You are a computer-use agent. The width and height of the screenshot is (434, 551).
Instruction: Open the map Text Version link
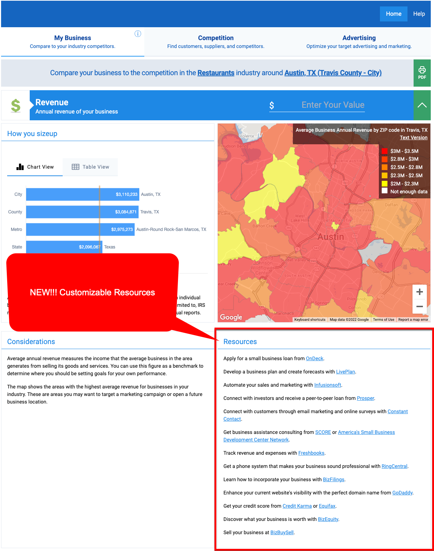(x=414, y=137)
